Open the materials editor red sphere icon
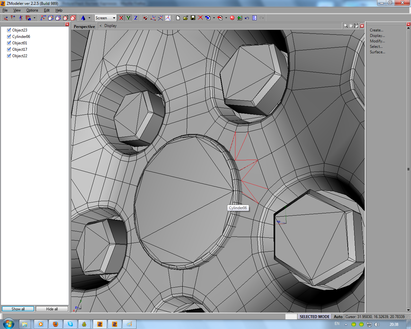This screenshot has width=411, height=329. tap(232, 18)
